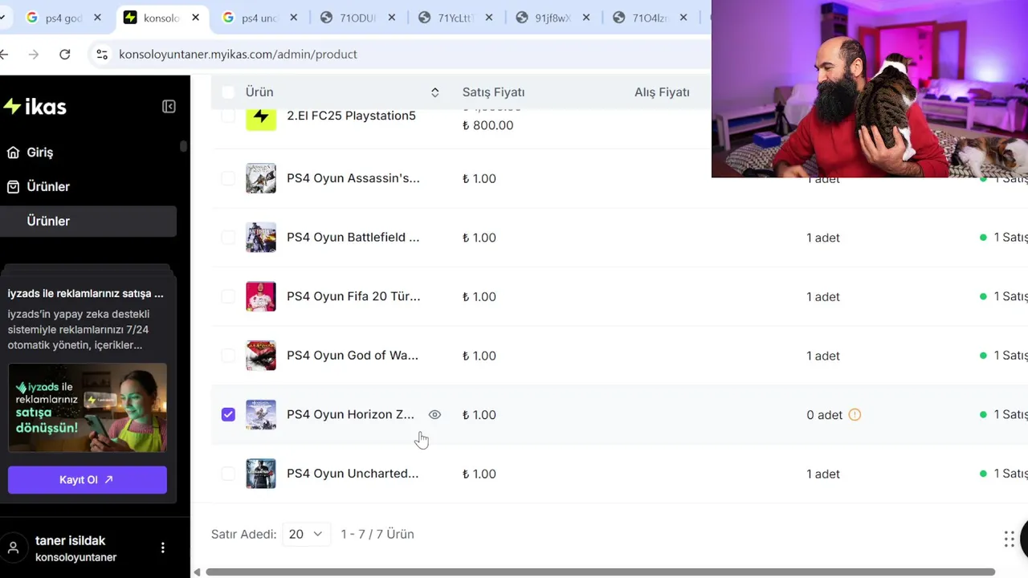
Task: Select PS4 Oyun Battlefield checkbox
Action: 228,238
